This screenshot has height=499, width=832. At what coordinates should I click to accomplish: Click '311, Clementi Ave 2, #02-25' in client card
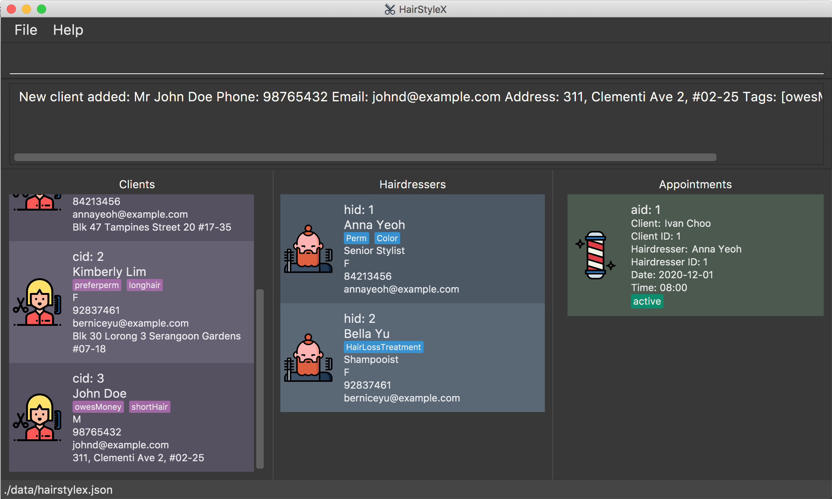tap(138, 458)
